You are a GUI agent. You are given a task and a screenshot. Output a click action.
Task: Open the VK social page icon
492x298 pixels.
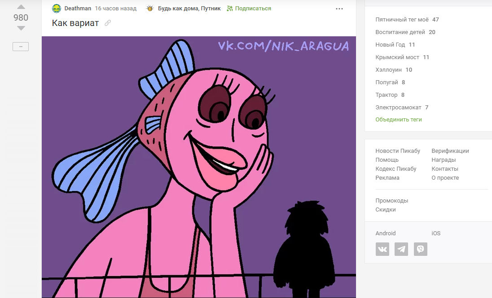[382, 249]
